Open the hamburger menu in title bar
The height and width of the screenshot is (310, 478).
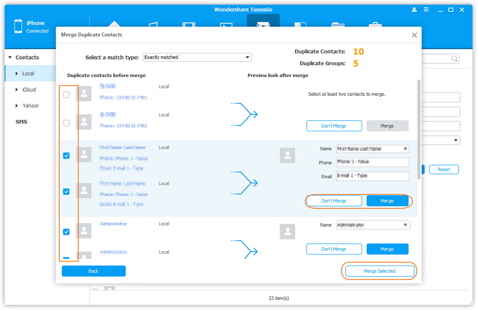pos(426,10)
